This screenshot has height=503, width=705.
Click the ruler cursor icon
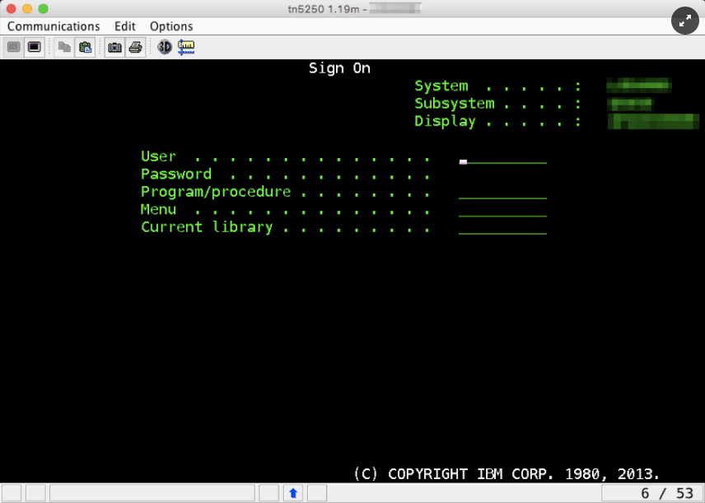click(185, 47)
